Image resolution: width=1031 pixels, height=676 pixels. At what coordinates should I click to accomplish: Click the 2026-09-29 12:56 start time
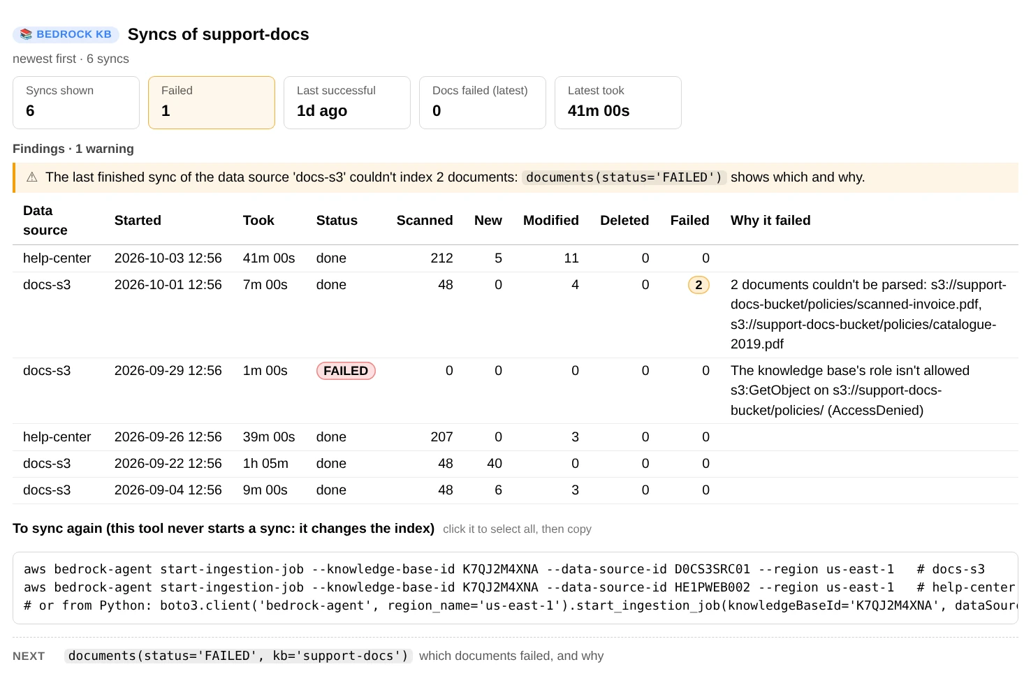point(168,371)
